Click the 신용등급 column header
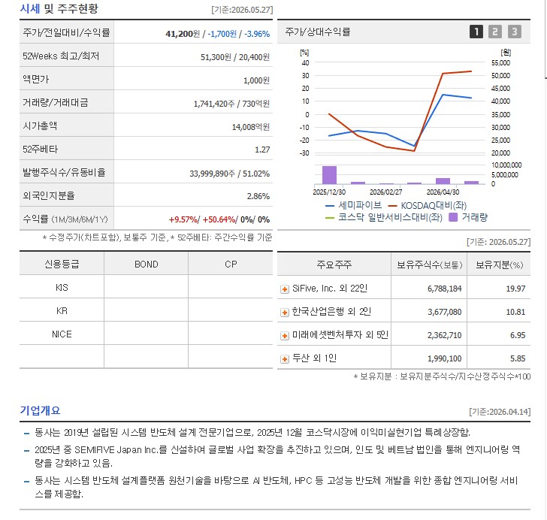Image resolution: width=547 pixels, height=520 pixels. click(x=62, y=264)
